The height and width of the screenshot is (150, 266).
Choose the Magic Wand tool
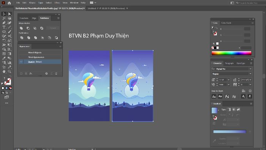4,18
